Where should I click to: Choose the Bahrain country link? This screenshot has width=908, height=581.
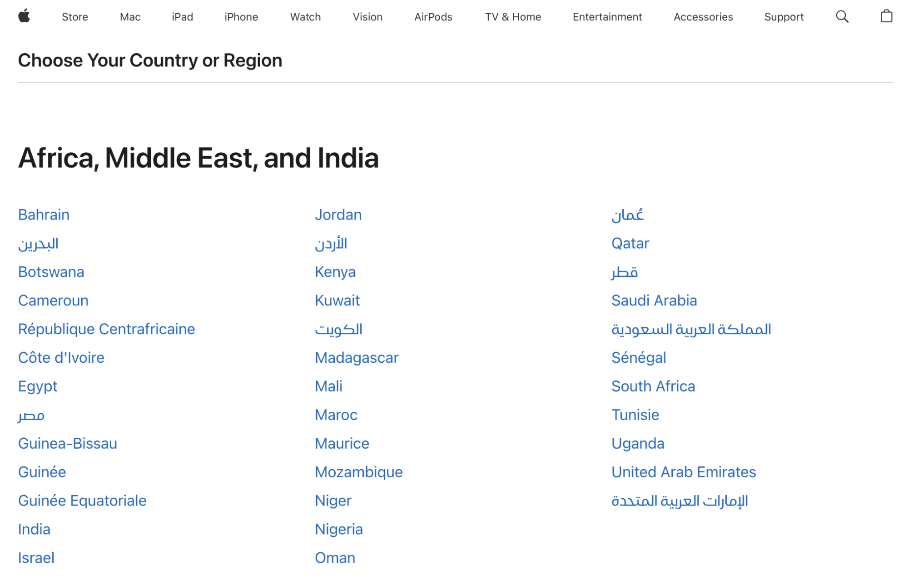[44, 215]
